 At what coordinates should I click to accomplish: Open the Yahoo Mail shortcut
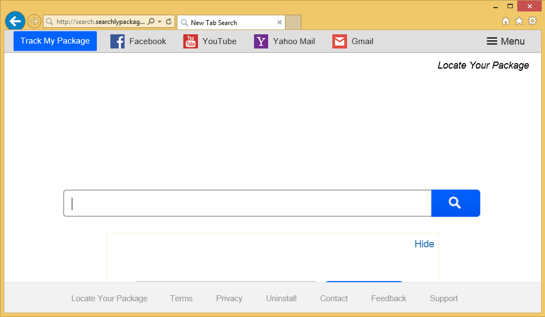[284, 41]
